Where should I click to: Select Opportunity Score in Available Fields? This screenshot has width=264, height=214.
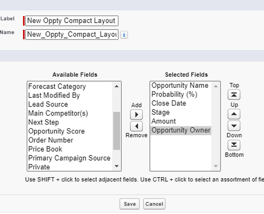click(56, 131)
